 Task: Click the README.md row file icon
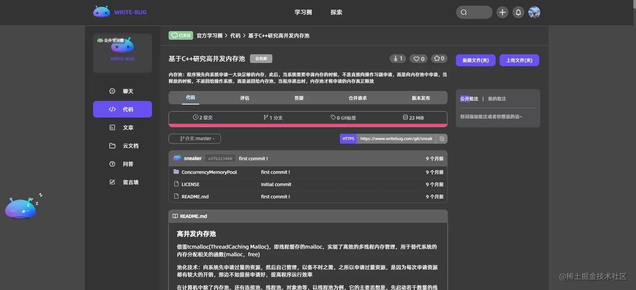[176, 196]
